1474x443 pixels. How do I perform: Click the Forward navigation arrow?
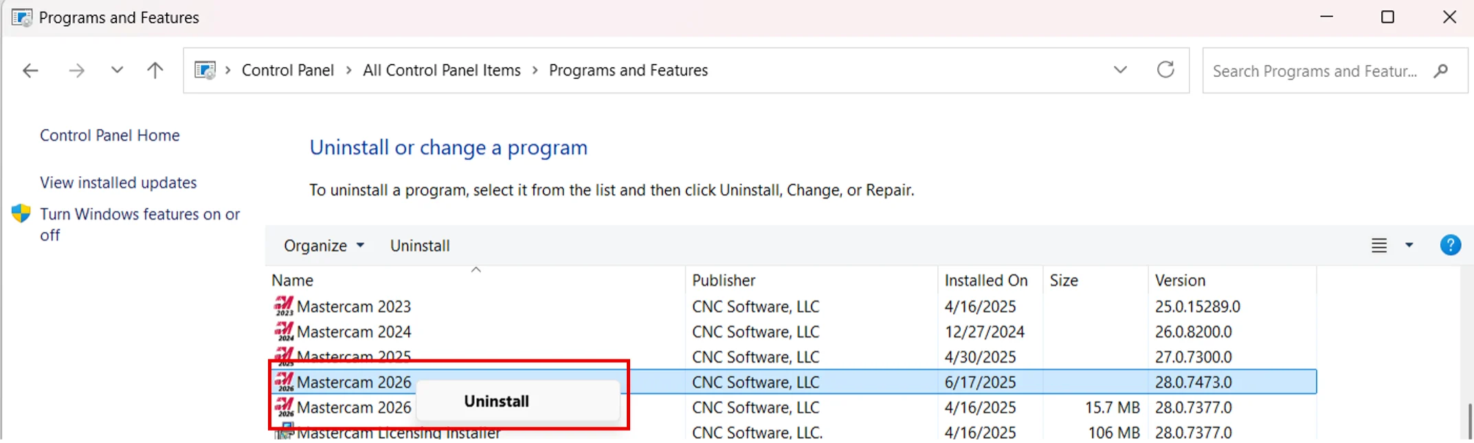(x=76, y=70)
